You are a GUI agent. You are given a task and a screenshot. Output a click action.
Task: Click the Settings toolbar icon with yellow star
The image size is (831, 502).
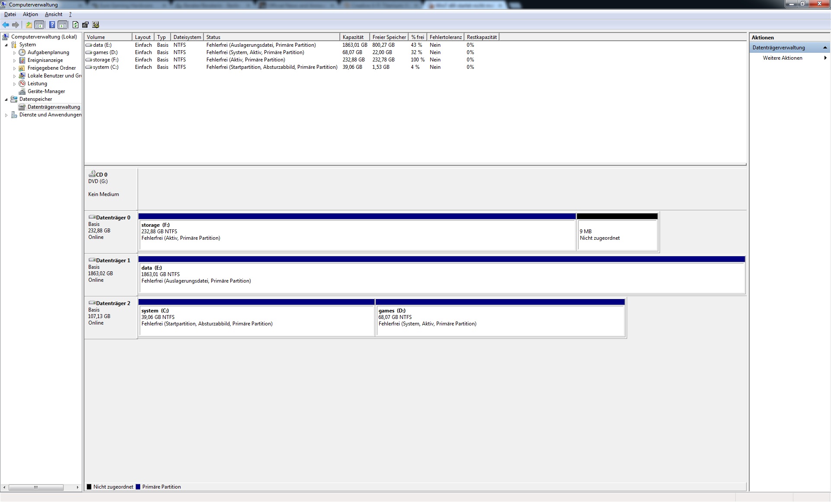click(x=96, y=25)
